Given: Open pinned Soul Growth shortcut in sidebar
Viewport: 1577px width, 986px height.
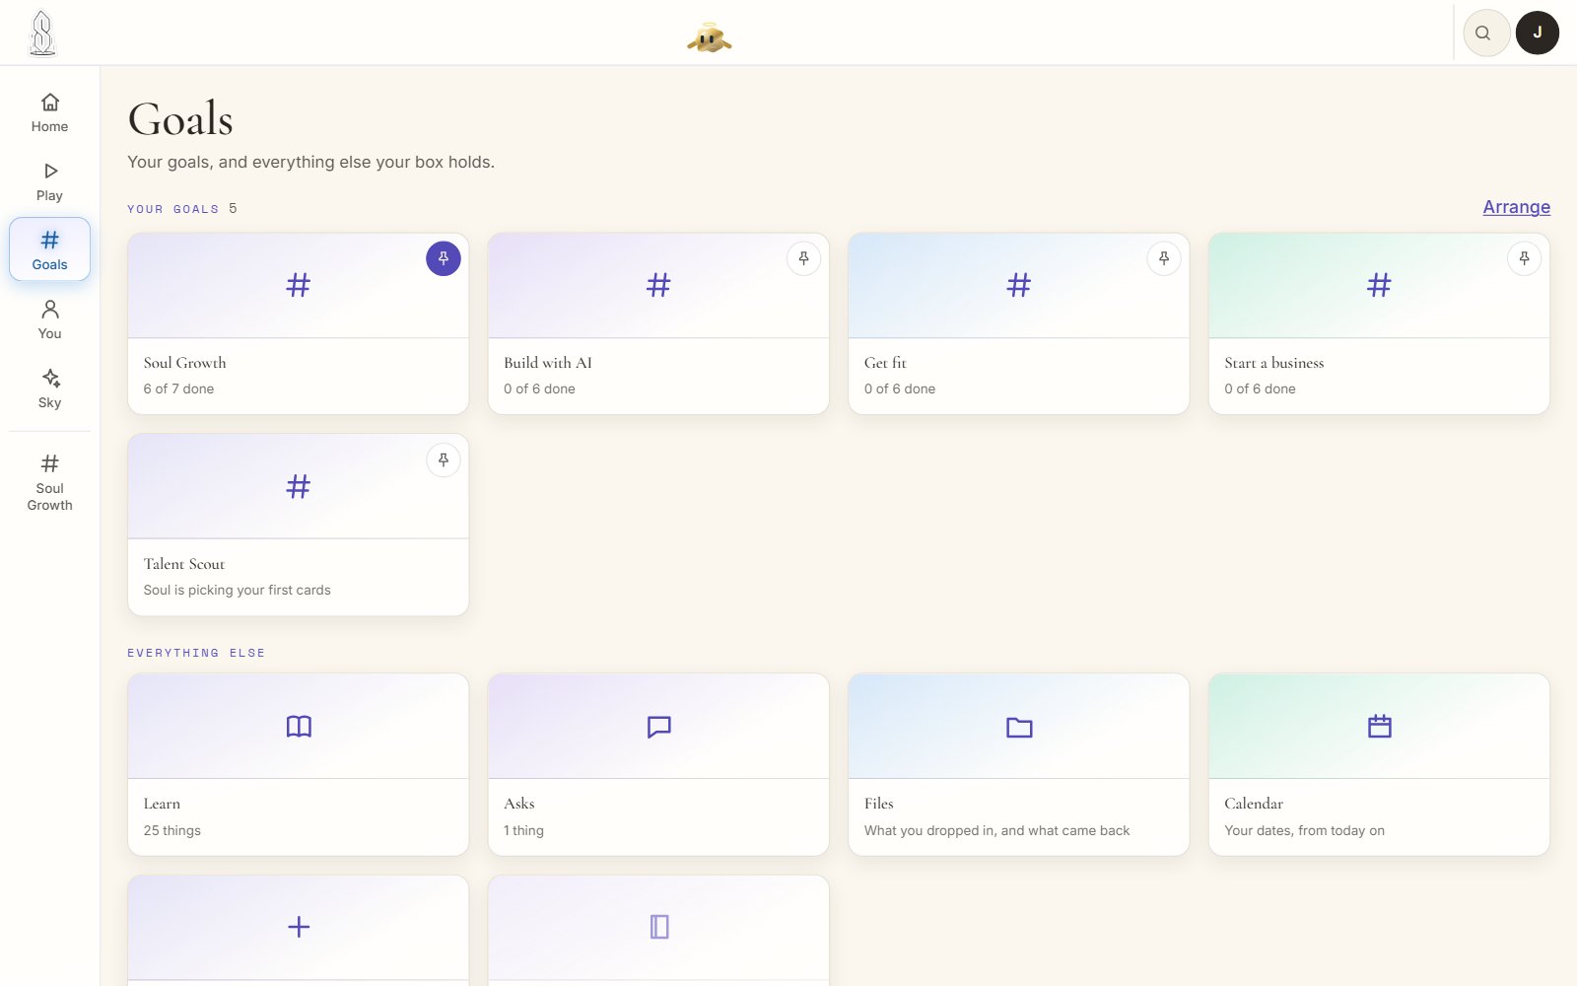Looking at the screenshot, I should (50, 482).
